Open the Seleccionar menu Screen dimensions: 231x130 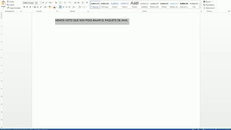tap(209, 8)
